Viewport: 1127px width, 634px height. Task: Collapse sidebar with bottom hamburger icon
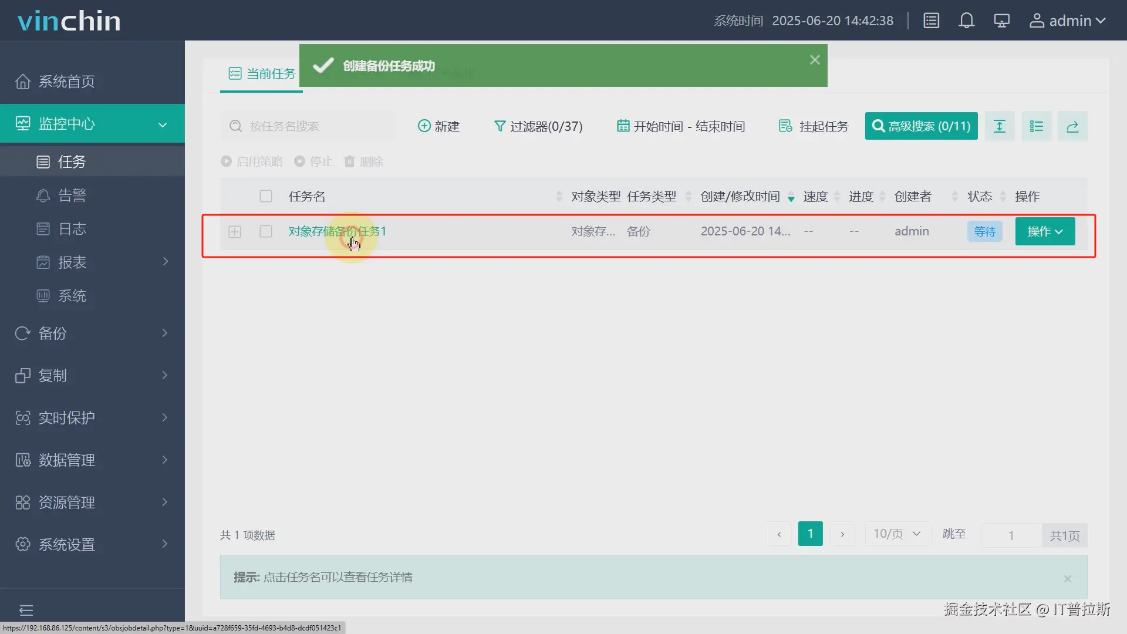pos(26,610)
